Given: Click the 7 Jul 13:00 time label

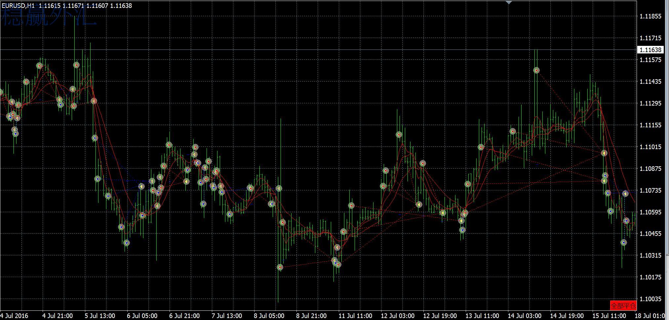Looking at the screenshot, I should 227,316.
